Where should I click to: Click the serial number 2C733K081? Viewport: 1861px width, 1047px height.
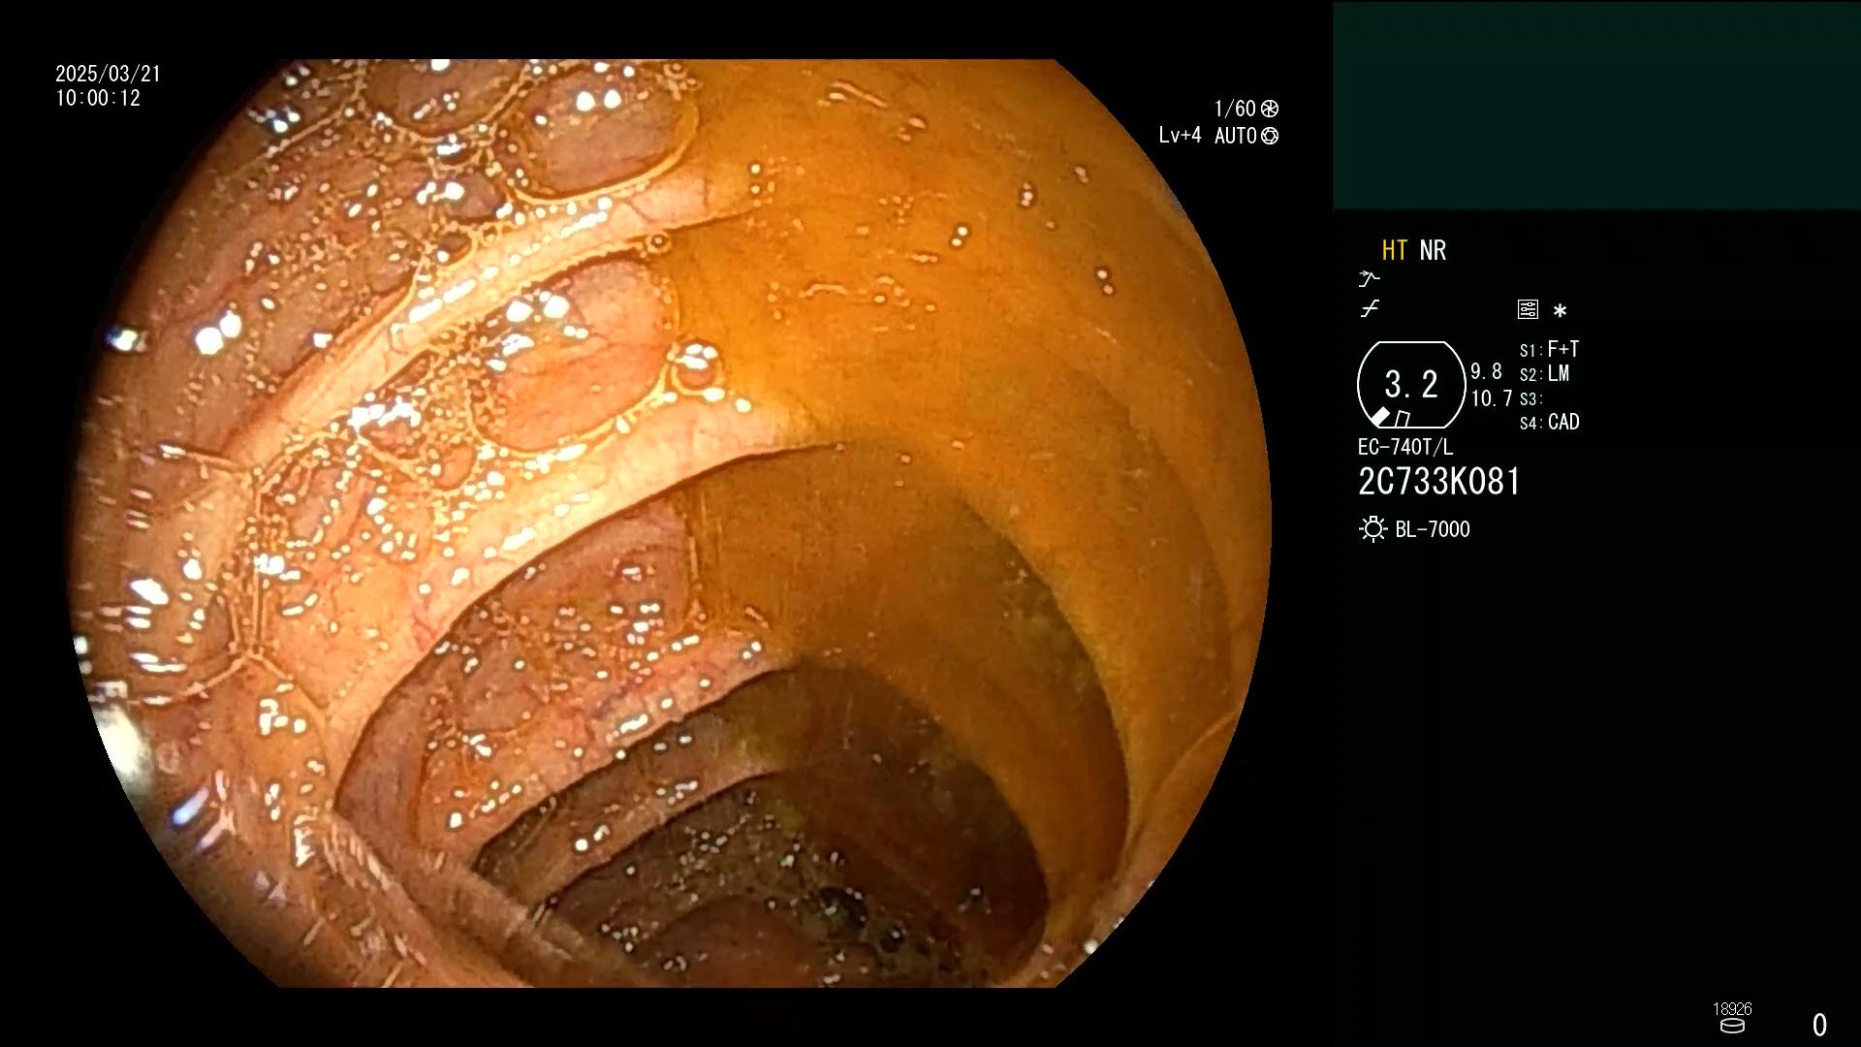click(1439, 482)
